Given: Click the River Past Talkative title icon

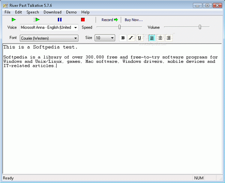Looking at the screenshot, I should [6, 6].
